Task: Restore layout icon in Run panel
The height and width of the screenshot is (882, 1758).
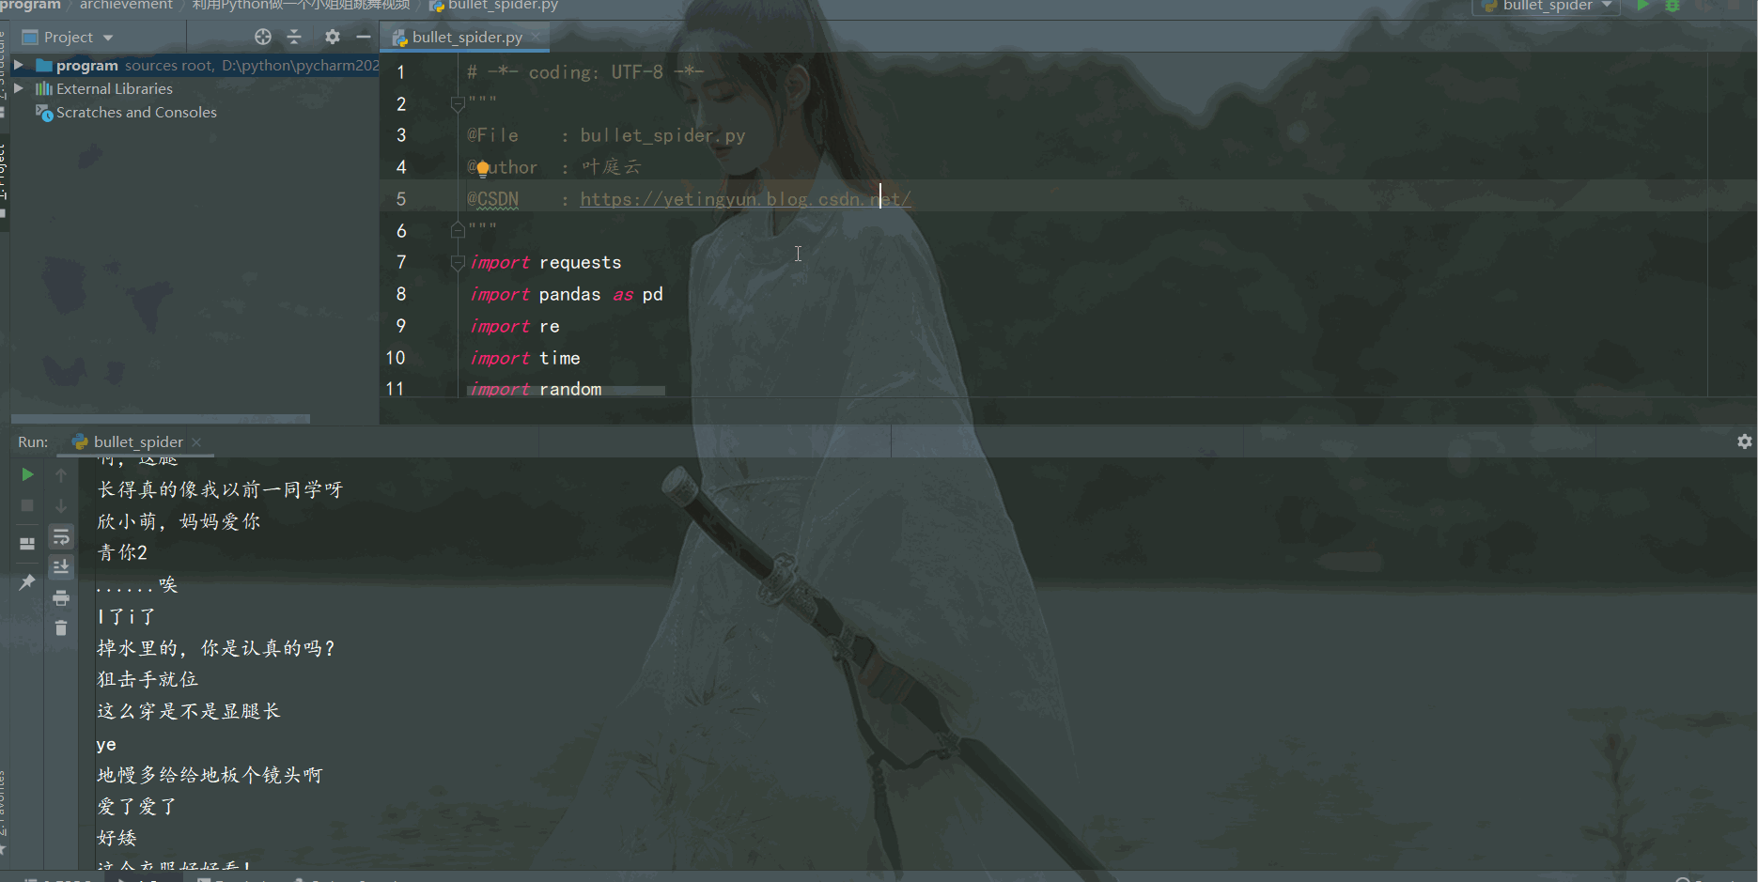Action: click(27, 543)
